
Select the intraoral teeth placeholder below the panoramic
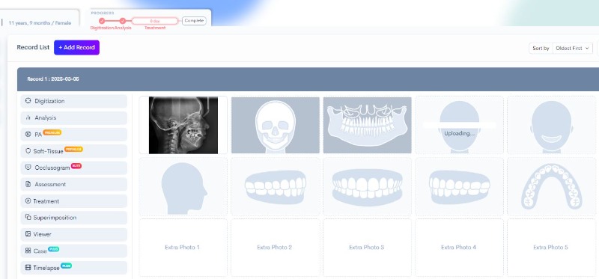(367, 187)
